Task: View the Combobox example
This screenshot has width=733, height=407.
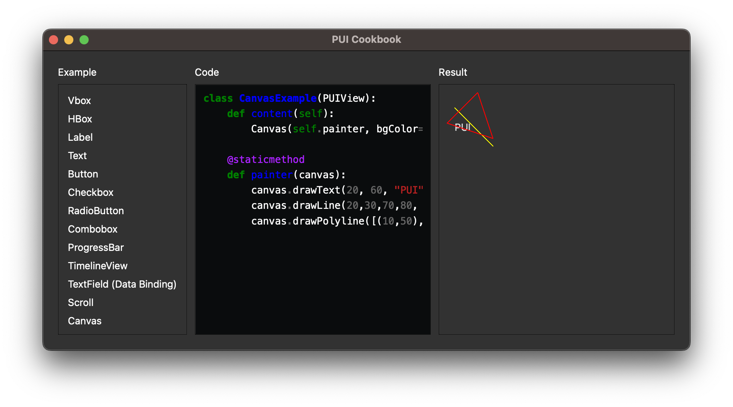Action: pos(92,229)
